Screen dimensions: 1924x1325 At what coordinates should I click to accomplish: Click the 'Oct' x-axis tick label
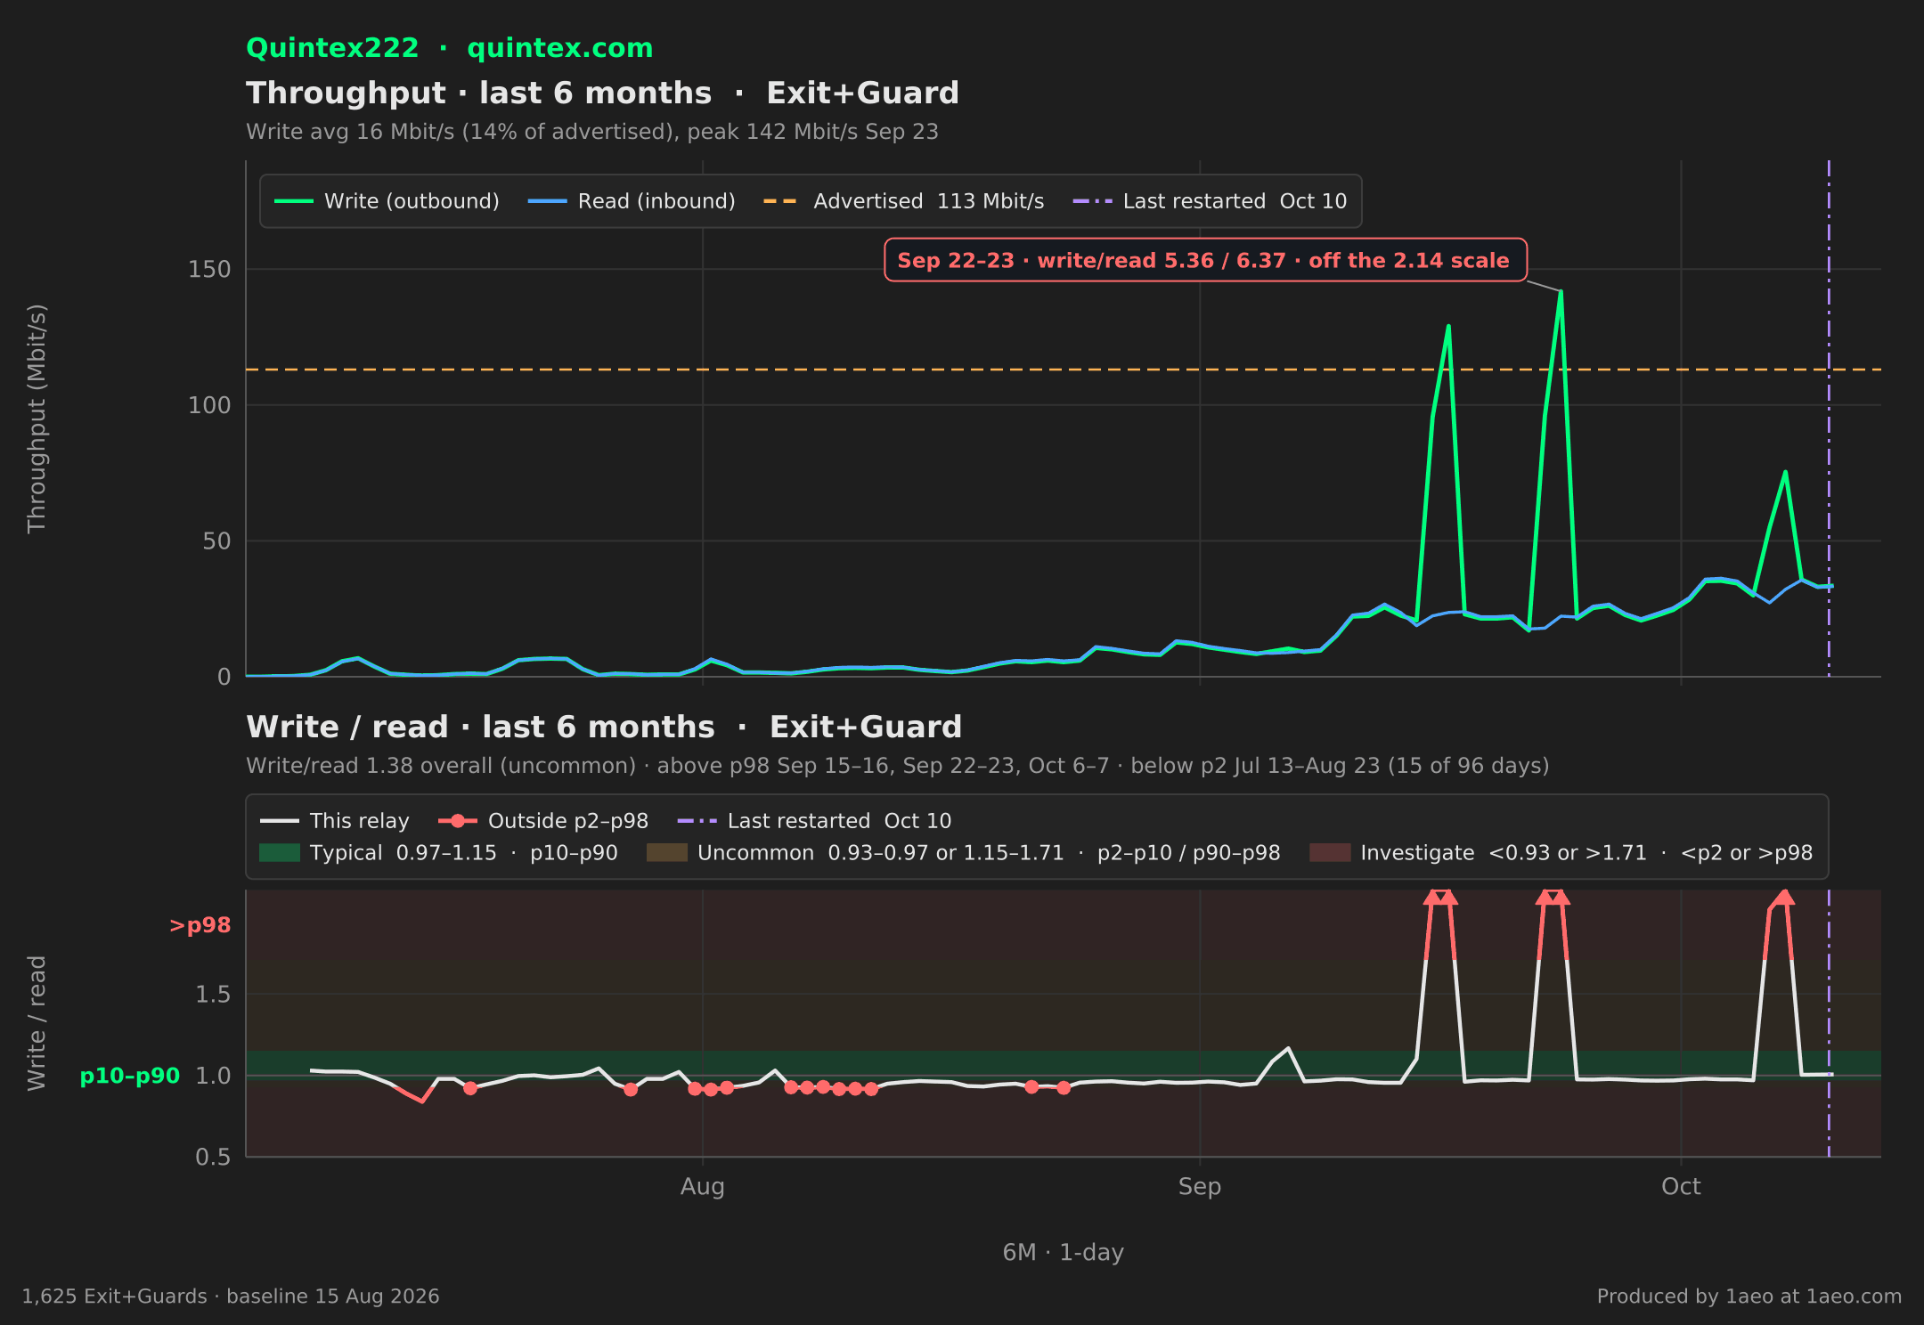pos(1681,1187)
